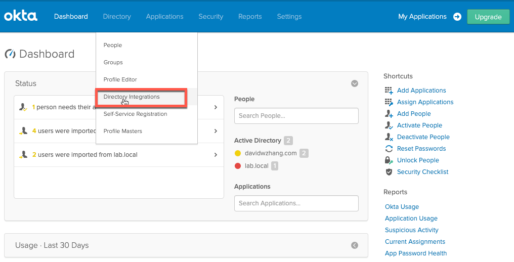
Task: Click the Reset Passwords icon
Action: [x=389, y=149]
